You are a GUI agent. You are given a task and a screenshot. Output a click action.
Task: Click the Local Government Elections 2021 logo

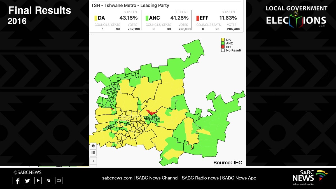(296, 16)
